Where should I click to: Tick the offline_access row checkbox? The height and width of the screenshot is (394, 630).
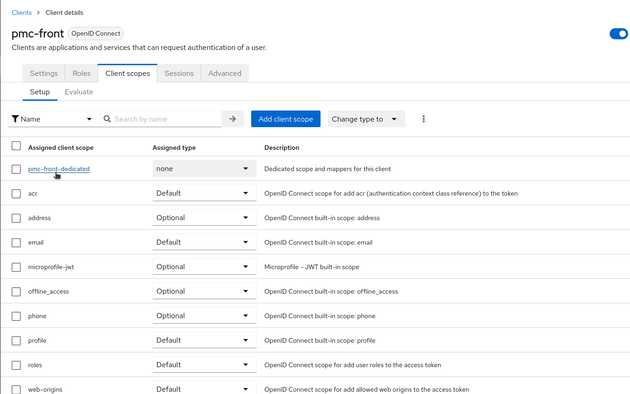point(16,291)
